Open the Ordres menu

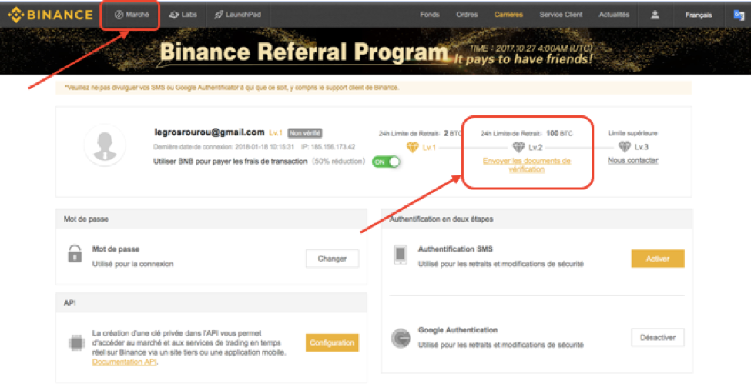(x=467, y=15)
